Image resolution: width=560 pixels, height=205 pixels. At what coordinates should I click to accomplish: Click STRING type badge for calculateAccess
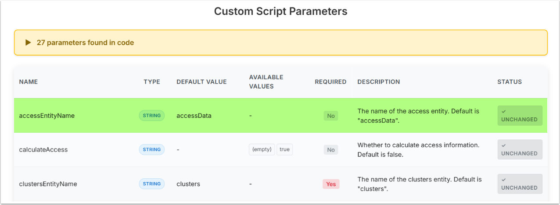click(152, 150)
